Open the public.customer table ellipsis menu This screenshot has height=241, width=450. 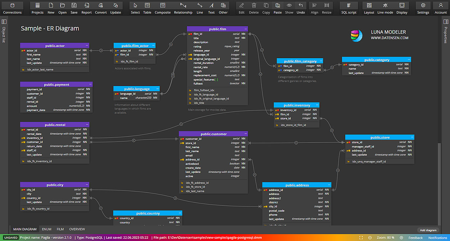[x=246, y=134]
